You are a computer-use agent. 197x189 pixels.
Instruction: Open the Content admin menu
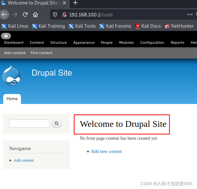[37, 43]
